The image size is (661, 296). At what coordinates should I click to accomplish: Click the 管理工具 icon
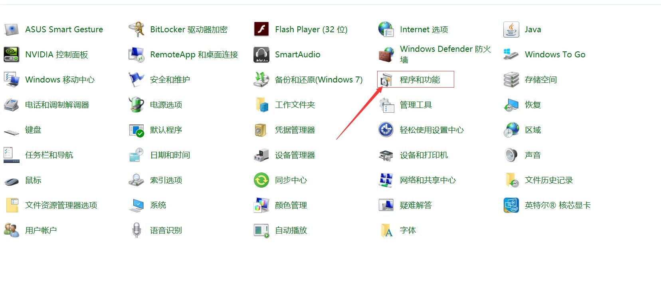[x=386, y=105]
